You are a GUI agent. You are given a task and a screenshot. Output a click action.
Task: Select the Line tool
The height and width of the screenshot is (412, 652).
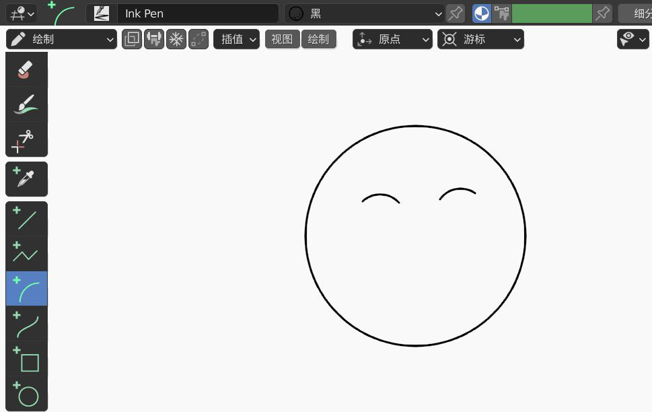tap(26, 217)
